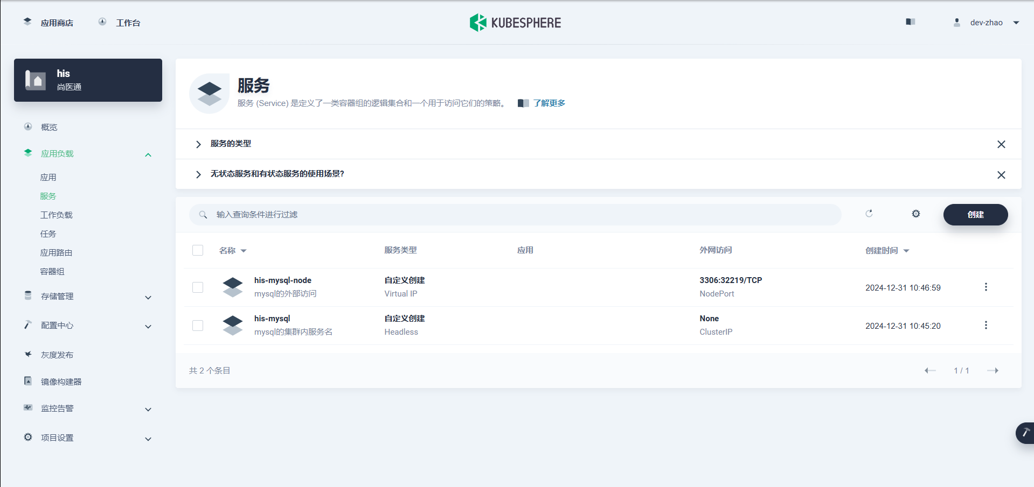Click the 了解更多 link
Screen dimensions: 1034x487
pyautogui.click(x=549, y=103)
